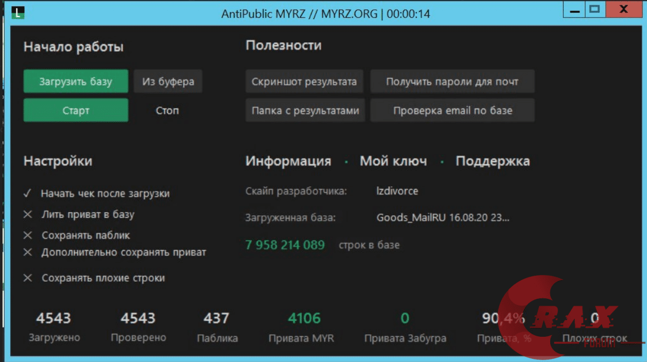The height and width of the screenshot is (362, 647).
Task: Maximize the AntiPublic MYRZ window
Action: pyautogui.click(x=594, y=9)
